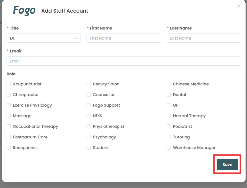This screenshot has height=188, width=247.
Task: Save the new staff account
Action: pyautogui.click(x=227, y=164)
